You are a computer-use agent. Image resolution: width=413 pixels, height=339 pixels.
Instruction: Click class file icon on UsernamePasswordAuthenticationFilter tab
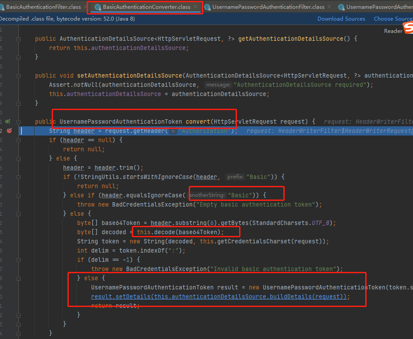207,7
